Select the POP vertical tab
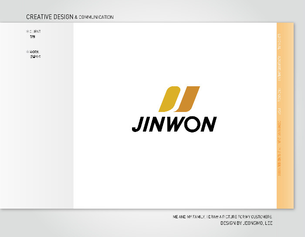This screenshot has height=237, width=305. tap(279, 111)
